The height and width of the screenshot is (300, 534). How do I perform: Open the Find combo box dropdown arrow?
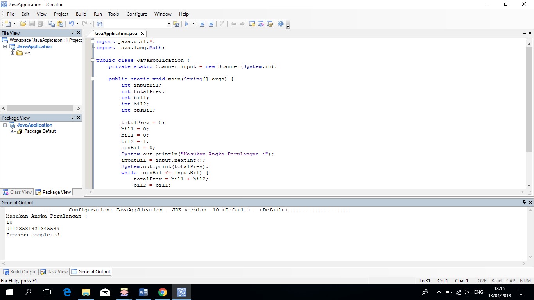169,24
